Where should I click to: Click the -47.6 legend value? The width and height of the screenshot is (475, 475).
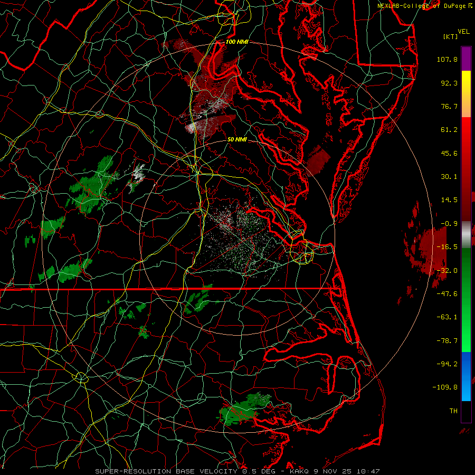click(447, 293)
